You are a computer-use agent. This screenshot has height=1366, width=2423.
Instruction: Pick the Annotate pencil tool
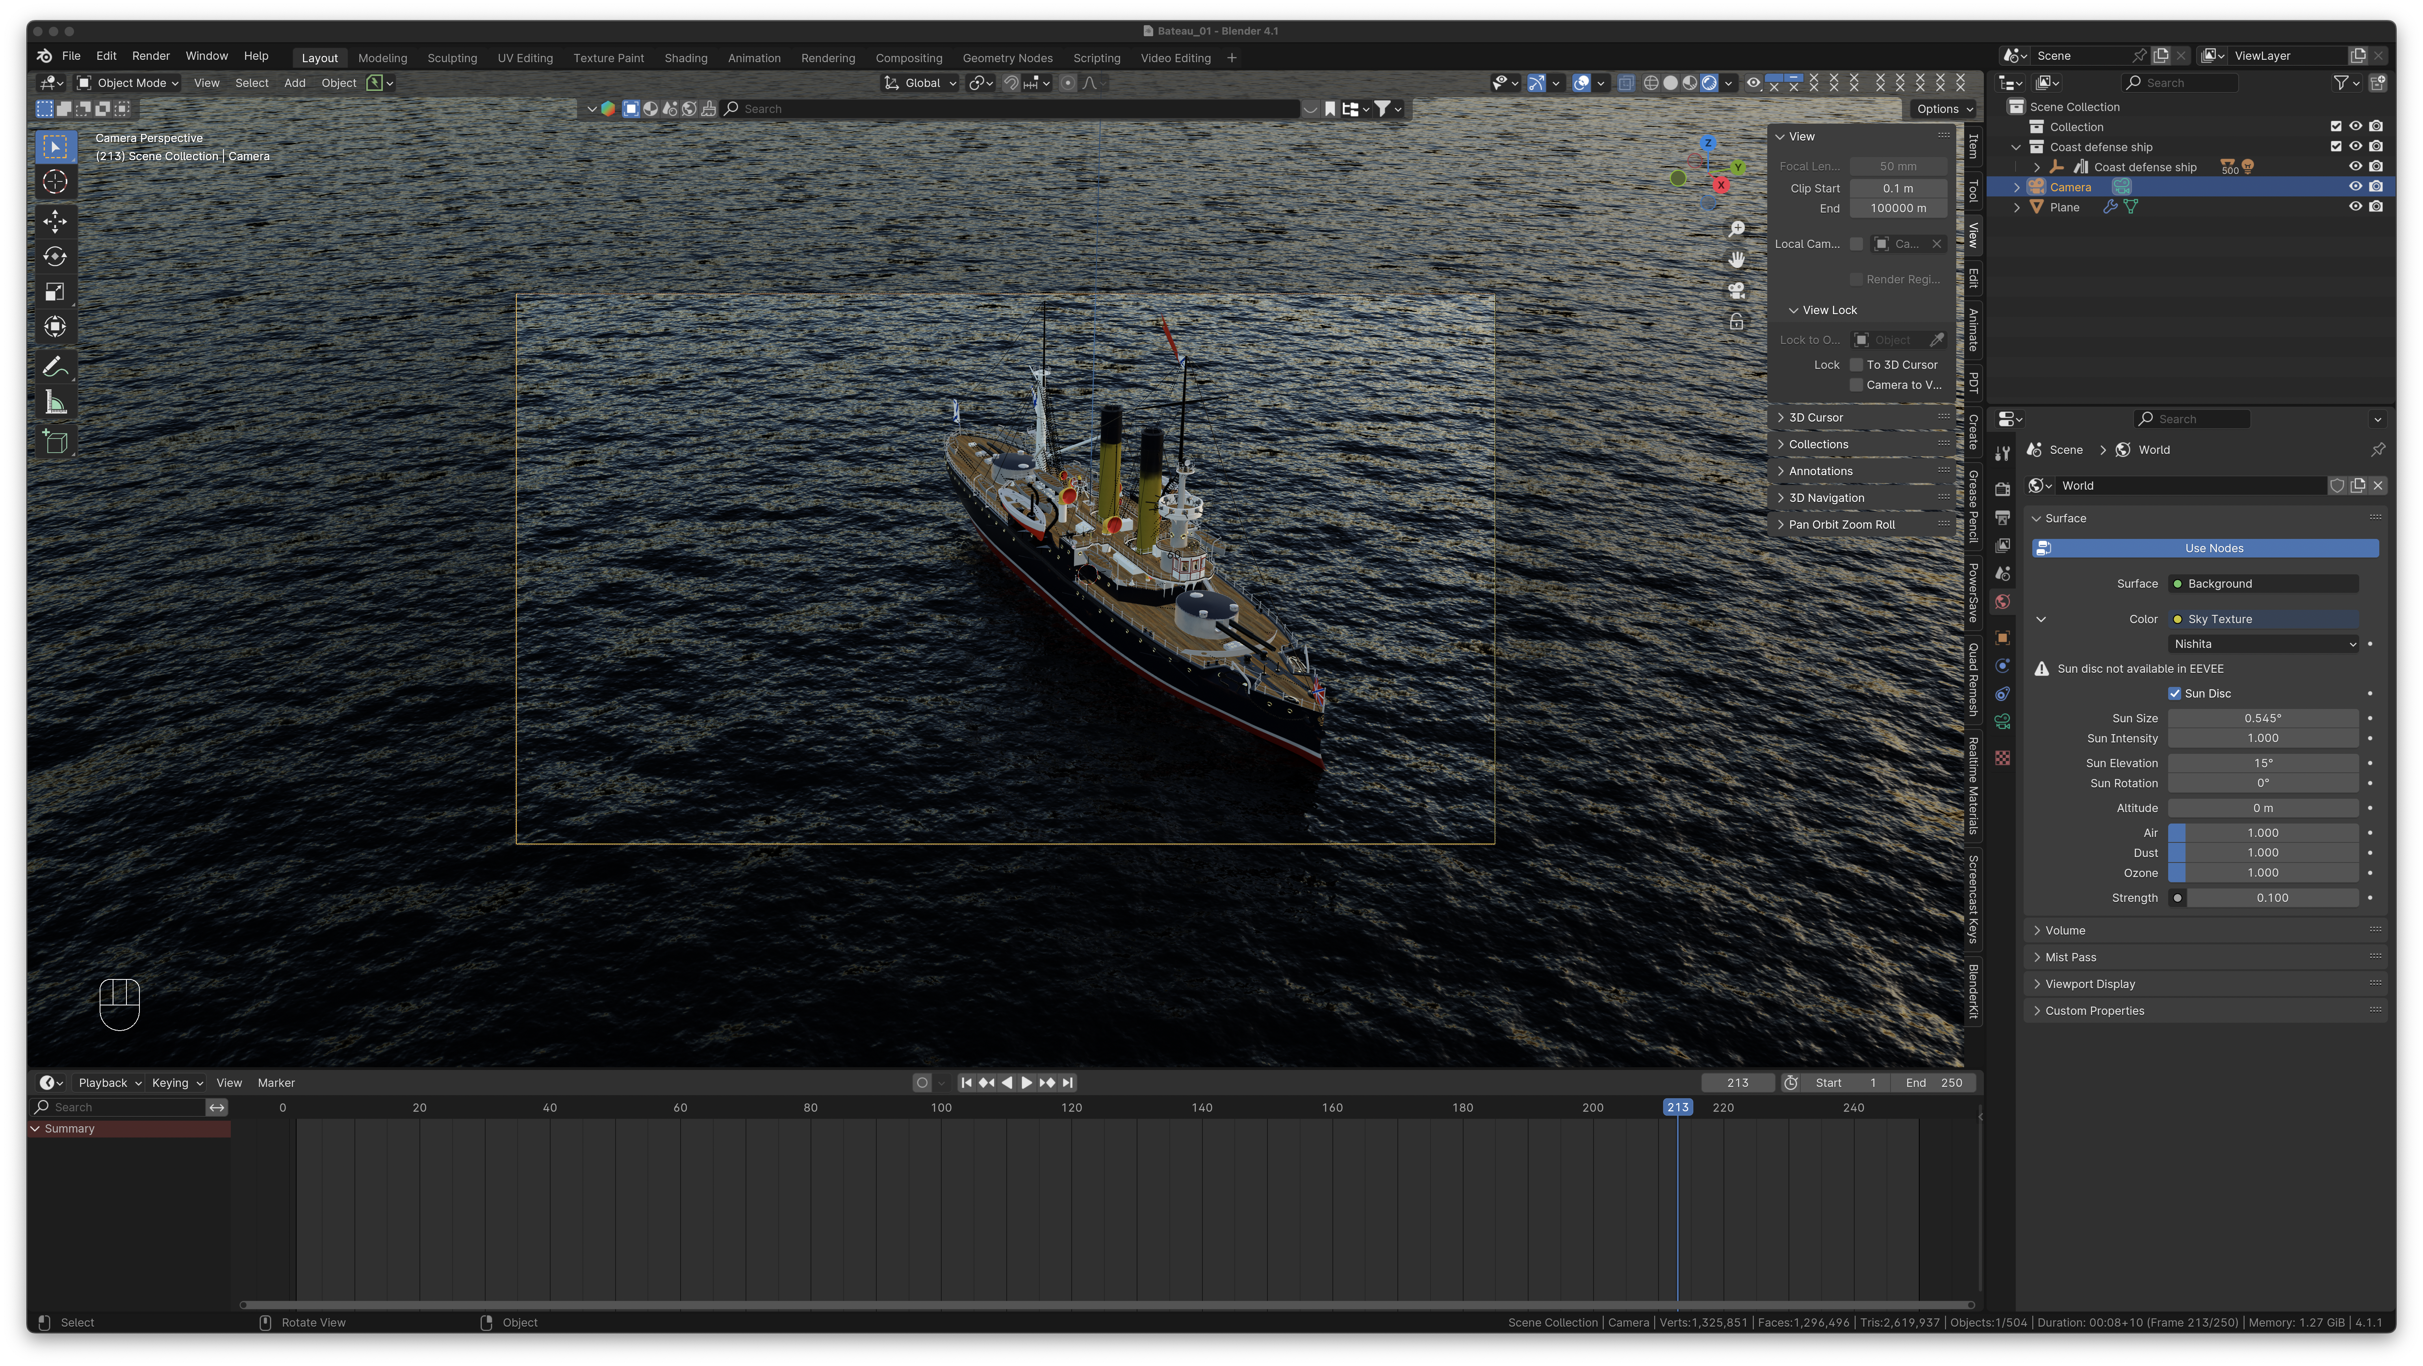coord(56,366)
